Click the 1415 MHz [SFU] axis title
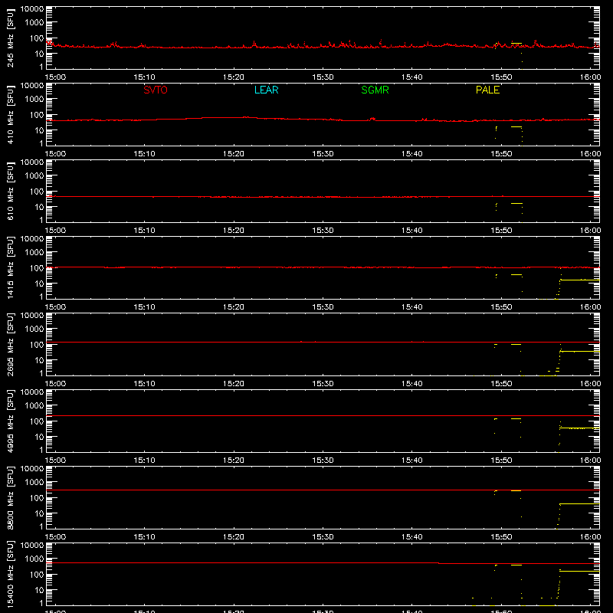613x613 pixels. click(10, 267)
